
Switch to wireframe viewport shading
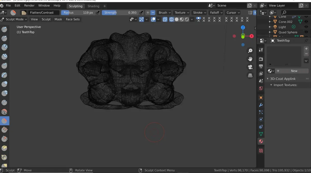(x=172, y=19)
